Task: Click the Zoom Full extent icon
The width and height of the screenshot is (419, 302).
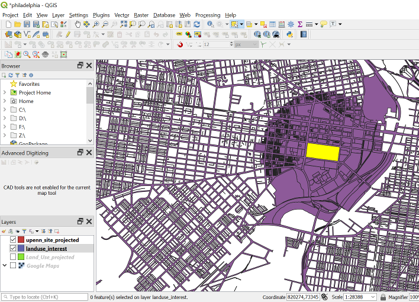Action: click(123, 24)
